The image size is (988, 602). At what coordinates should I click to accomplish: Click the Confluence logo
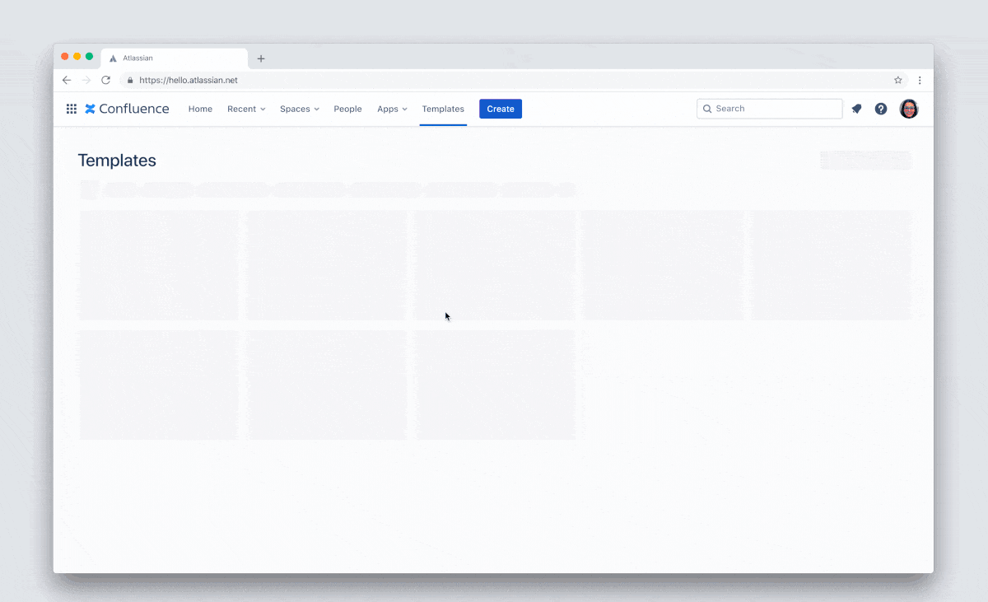127,109
